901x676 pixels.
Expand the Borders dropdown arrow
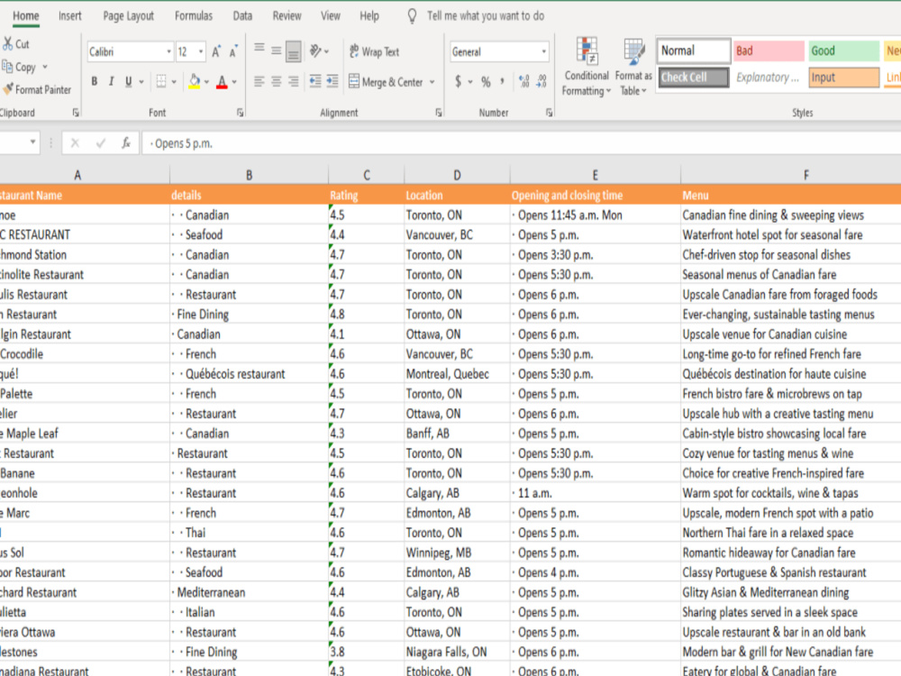(x=174, y=82)
